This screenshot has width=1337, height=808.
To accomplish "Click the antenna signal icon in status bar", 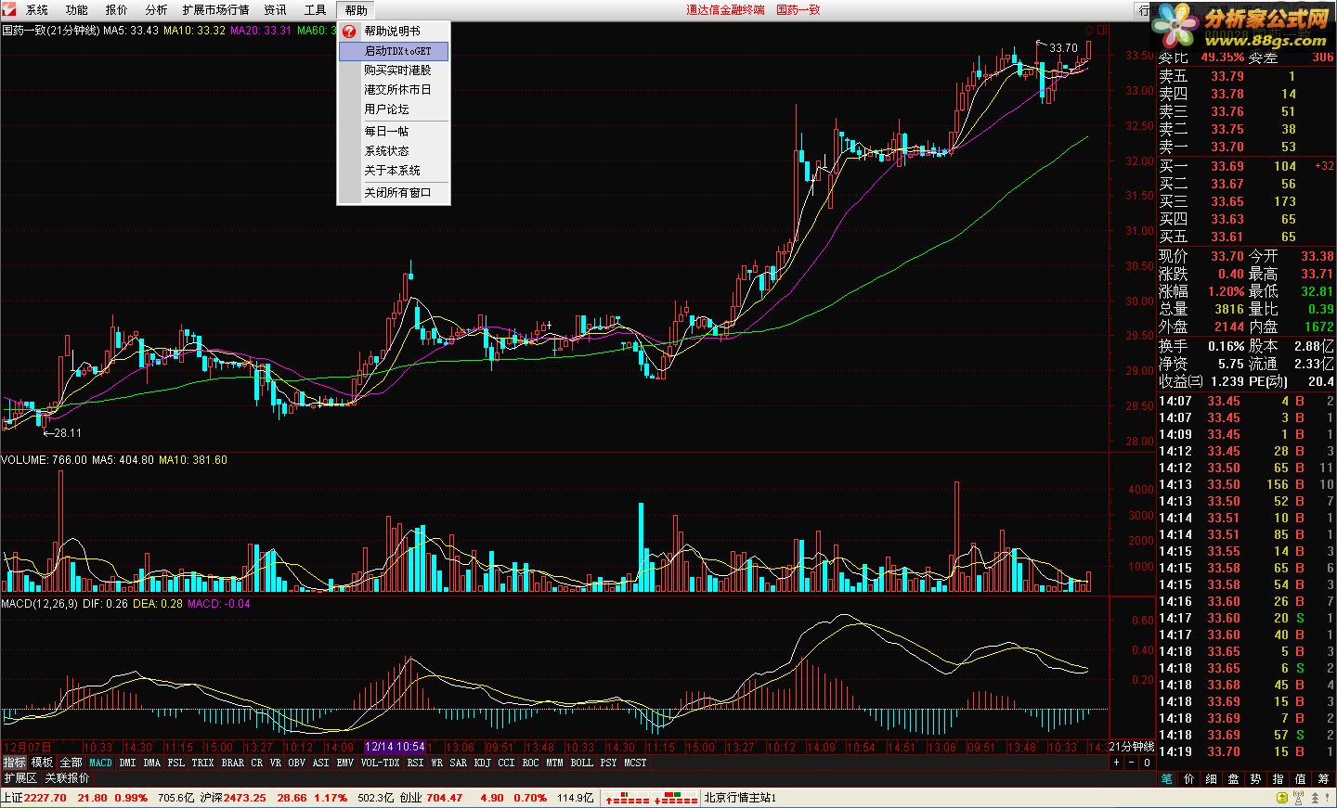I will coord(1297,798).
